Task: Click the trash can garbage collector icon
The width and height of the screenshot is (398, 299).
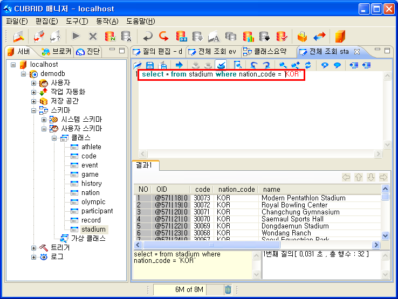Action: coord(228,290)
